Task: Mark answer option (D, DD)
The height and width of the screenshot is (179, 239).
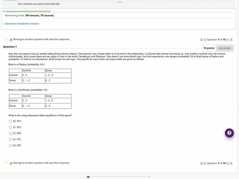Action: pos(10,146)
